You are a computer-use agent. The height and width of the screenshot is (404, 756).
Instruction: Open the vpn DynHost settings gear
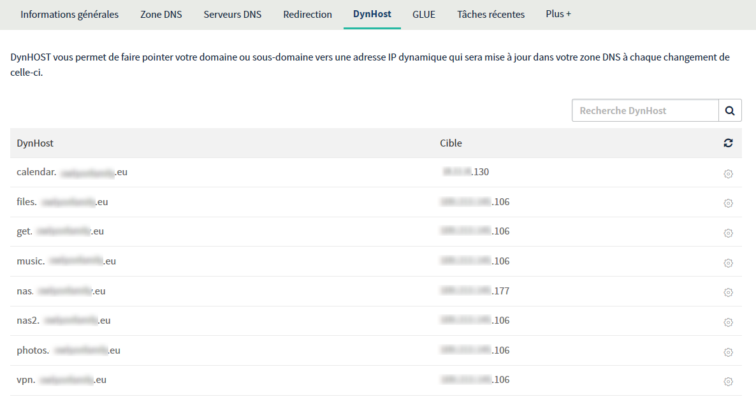tap(728, 382)
